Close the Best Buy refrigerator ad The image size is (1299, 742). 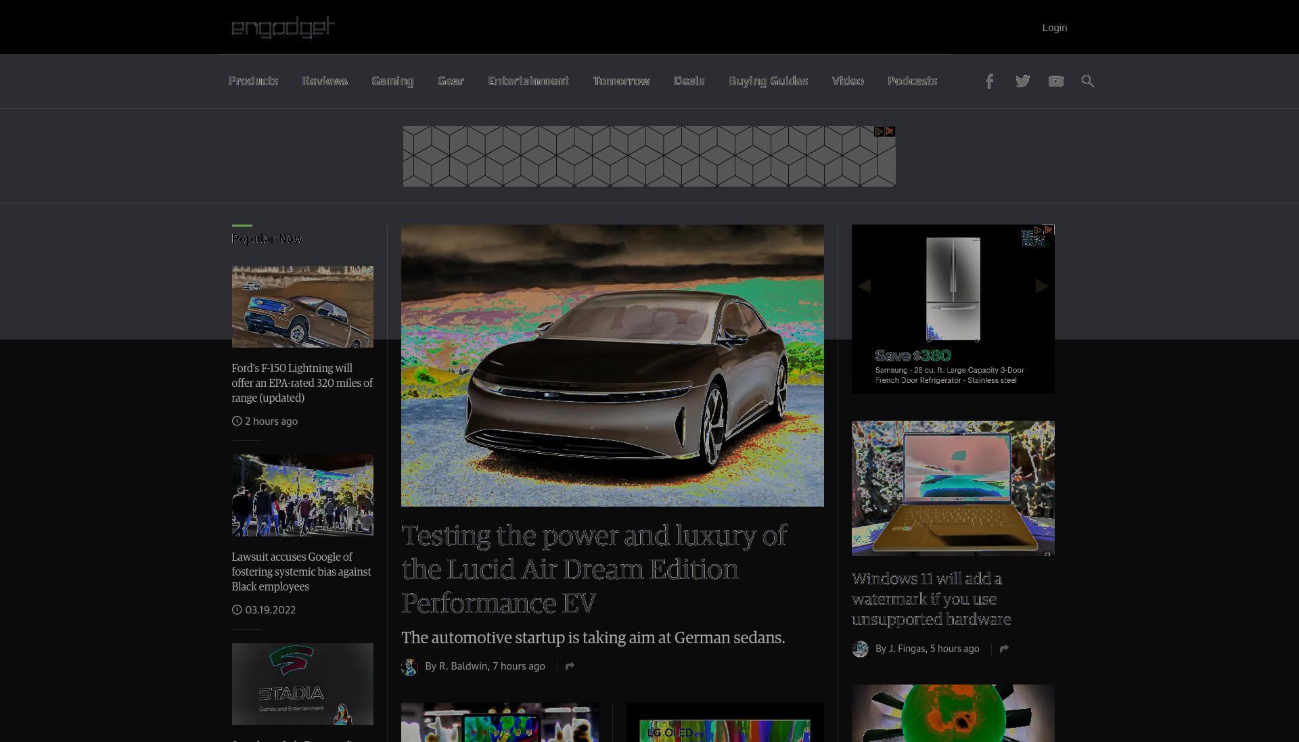click(x=1049, y=230)
